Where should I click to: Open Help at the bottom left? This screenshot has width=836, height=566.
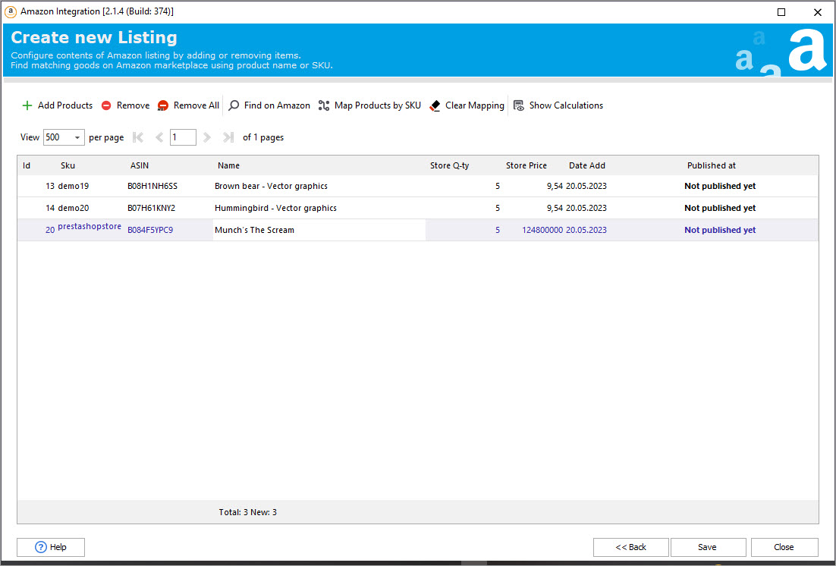pyautogui.click(x=51, y=547)
